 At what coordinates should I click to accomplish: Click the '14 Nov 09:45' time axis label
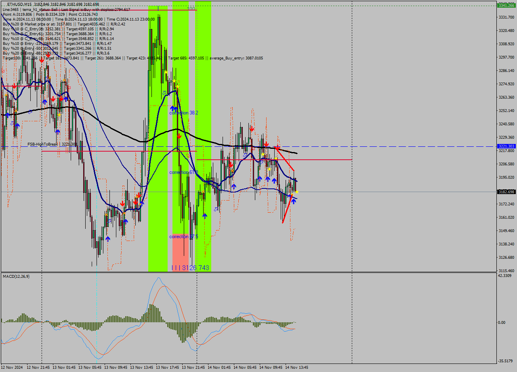(x=271, y=368)
